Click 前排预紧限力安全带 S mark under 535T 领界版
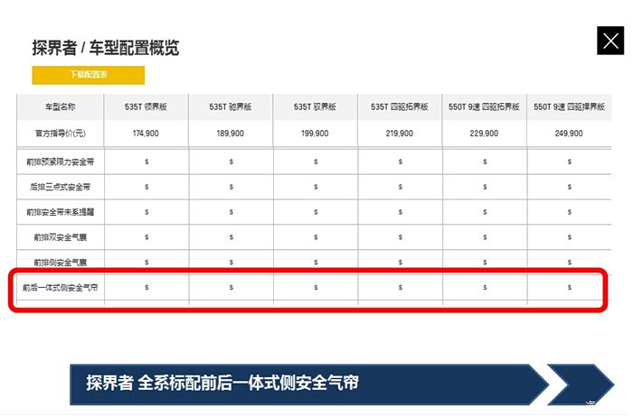The image size is (633, 416). (x=146, y=162)
